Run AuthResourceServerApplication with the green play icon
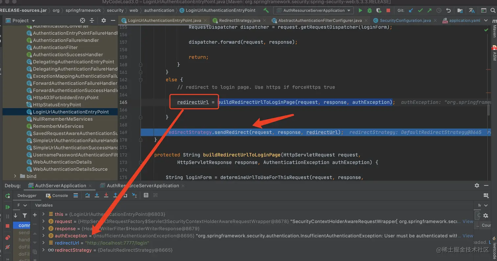 tap(361, 10)
